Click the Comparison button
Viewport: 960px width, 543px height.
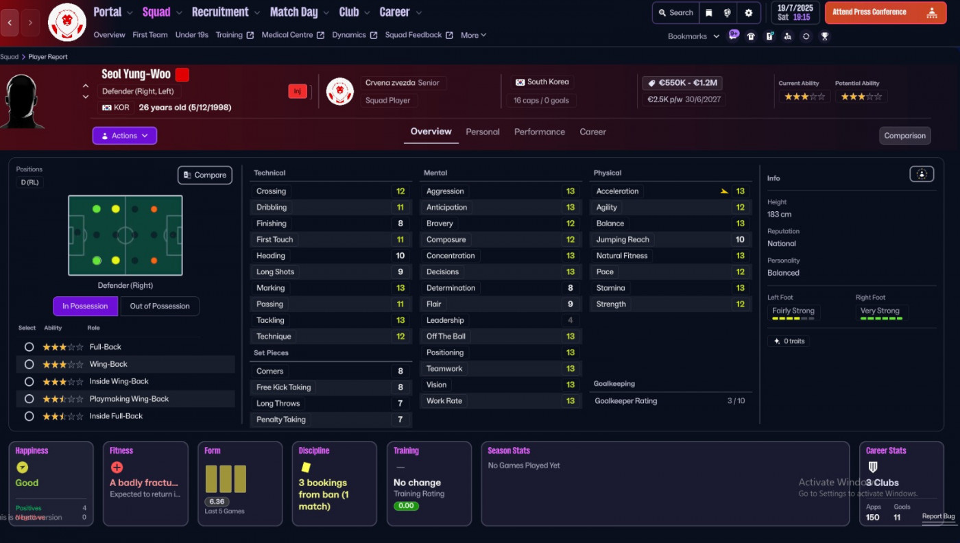tap(904, 136)
